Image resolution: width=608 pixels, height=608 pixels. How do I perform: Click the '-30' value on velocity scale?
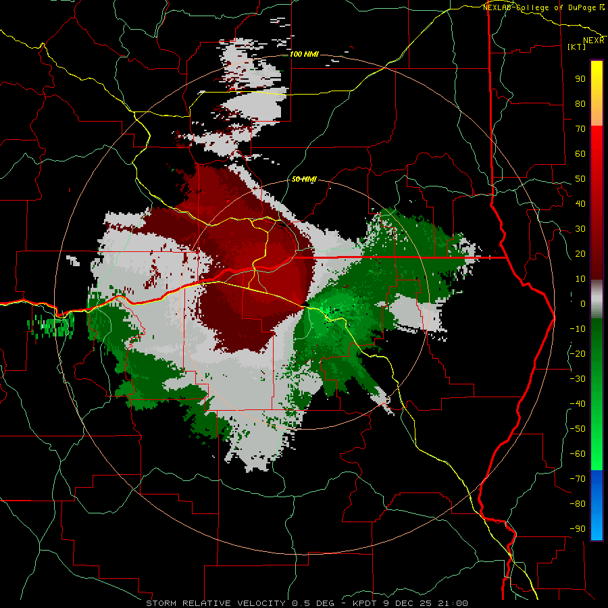tap(578, 379)
